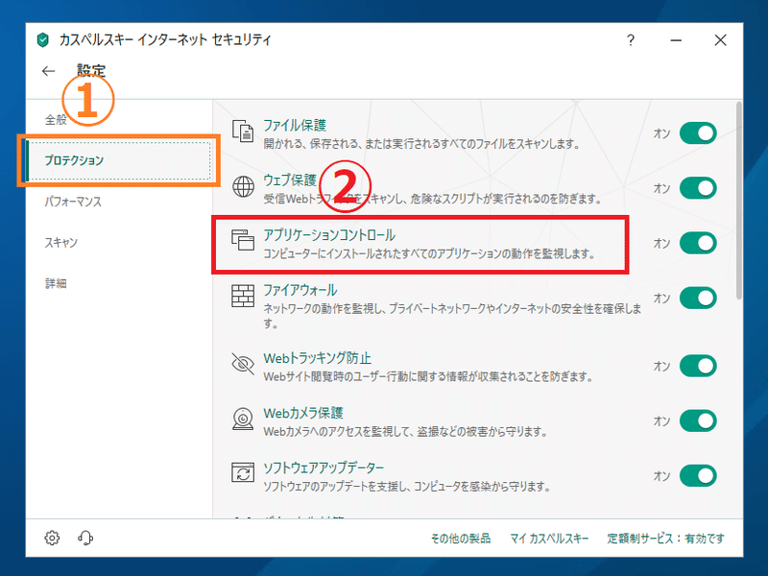The image size is (768, 576).
Task: Click the vertical scrollbar in the protection list
Action: coord(739,201)
